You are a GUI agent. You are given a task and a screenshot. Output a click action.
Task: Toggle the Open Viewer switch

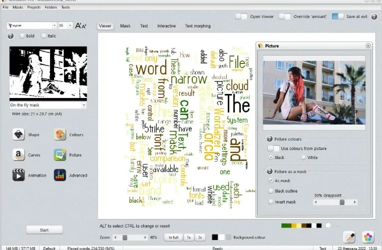(x=241, y=16)
